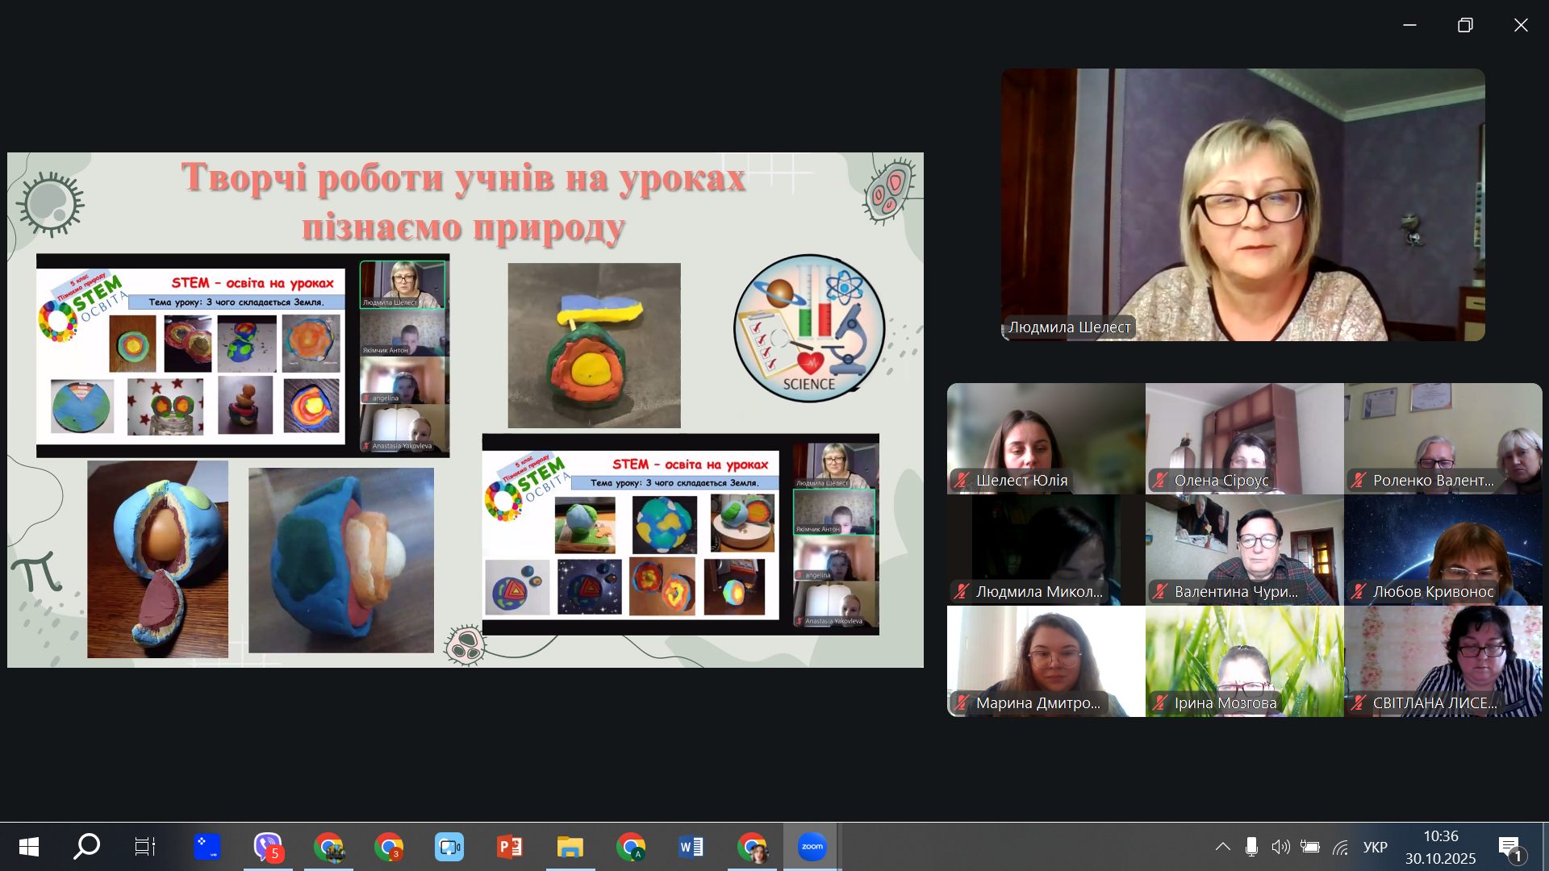Select Любов Кривонос participant tile
The width and height of the screenshot is (1549, 871).
(1443, 549)
